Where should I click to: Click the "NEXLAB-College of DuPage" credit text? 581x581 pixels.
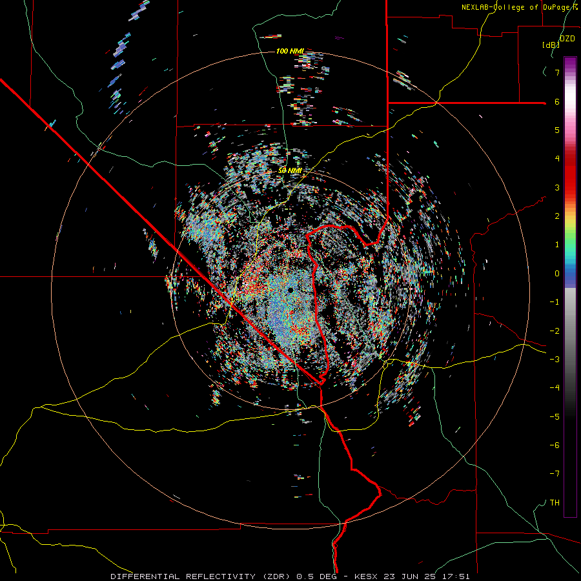[517, 7]
